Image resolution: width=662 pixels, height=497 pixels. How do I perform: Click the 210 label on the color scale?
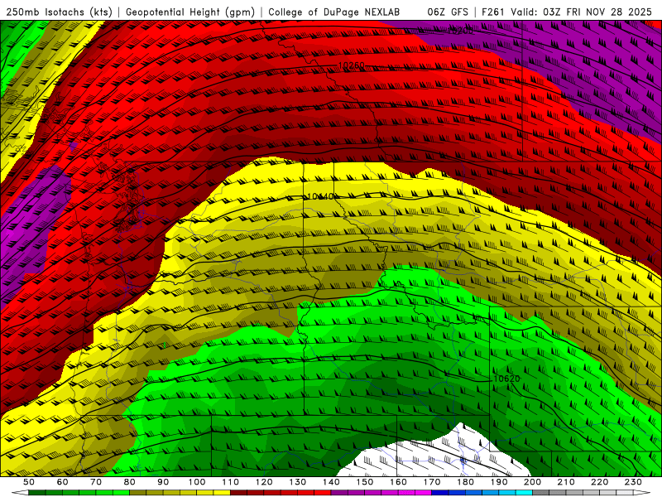click(x=567, y=482)
